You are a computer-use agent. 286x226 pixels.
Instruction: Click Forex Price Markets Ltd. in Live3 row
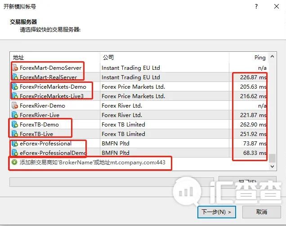[134, 96]
